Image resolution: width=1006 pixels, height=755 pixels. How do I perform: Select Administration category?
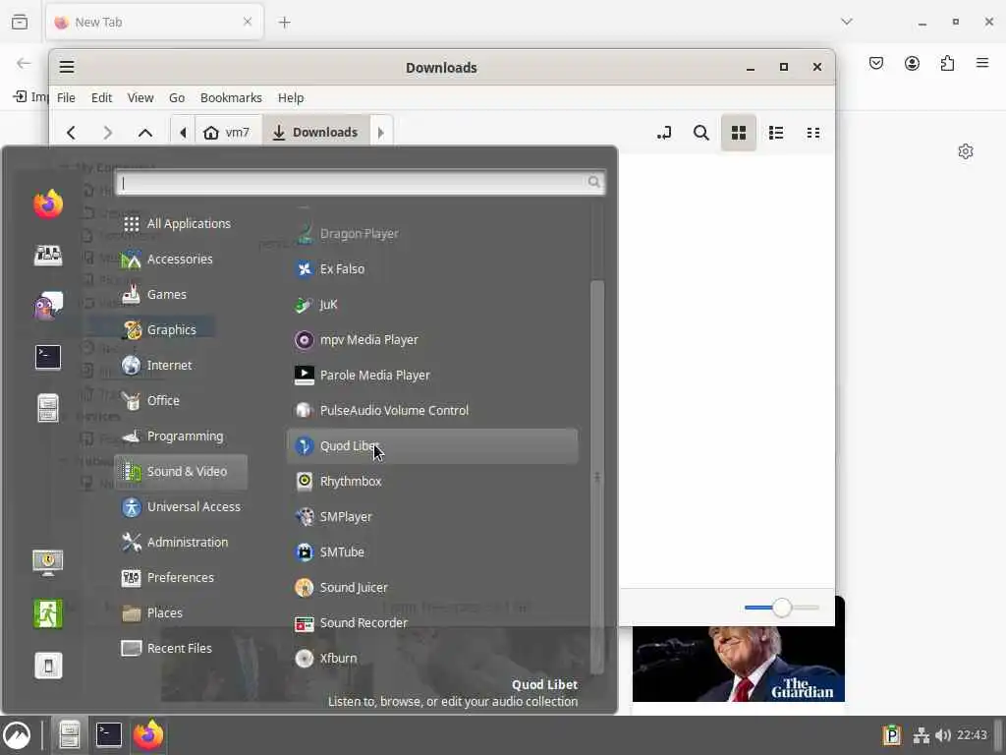181,542
